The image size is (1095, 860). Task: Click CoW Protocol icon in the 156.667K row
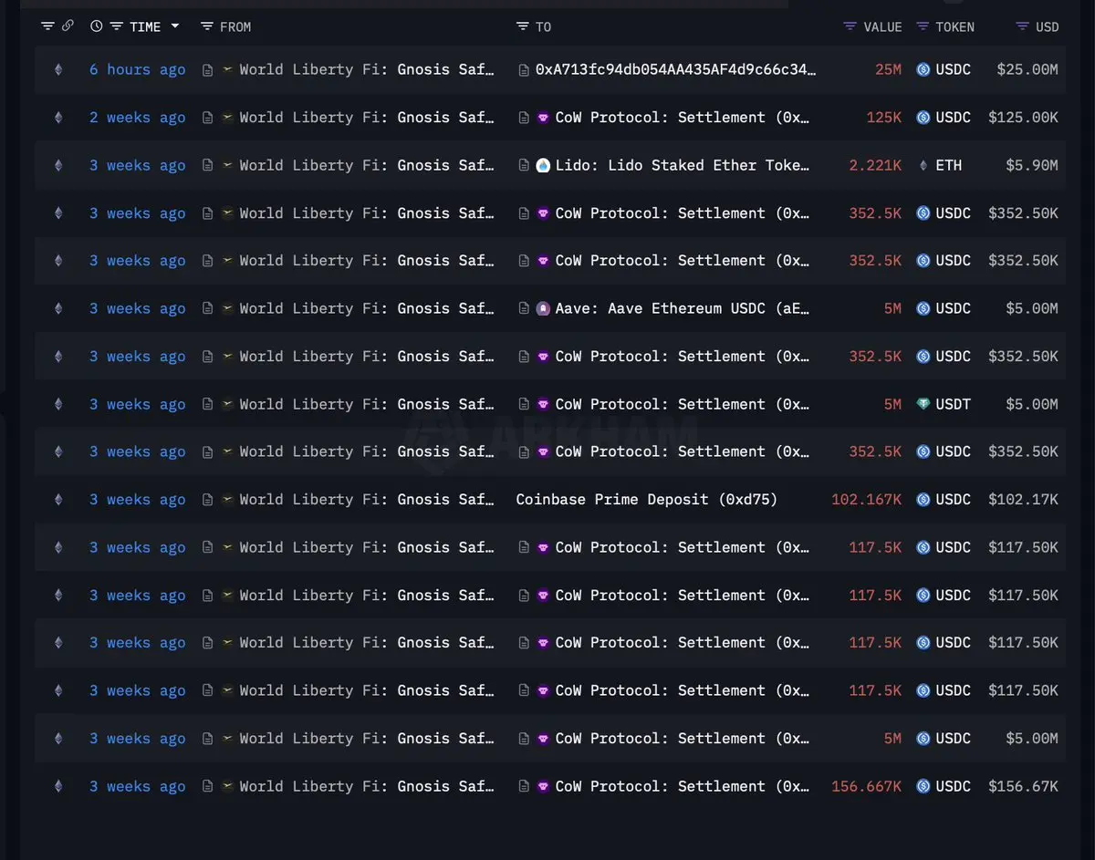(543, 786)
